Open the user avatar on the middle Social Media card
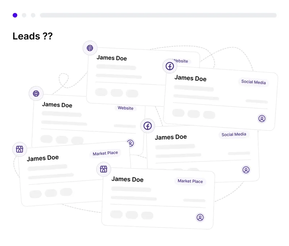289x246 pixels. (246, 170)
